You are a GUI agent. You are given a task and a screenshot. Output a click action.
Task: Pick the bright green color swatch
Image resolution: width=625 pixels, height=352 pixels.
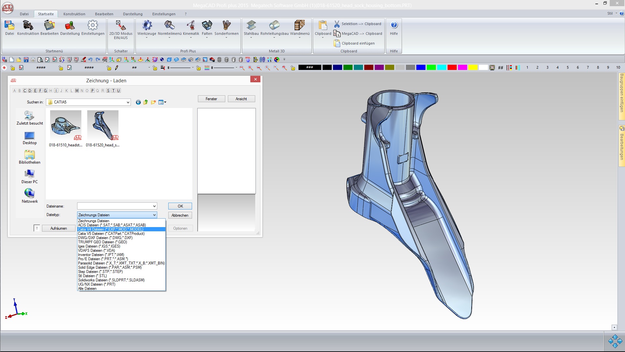coord(431,68)
